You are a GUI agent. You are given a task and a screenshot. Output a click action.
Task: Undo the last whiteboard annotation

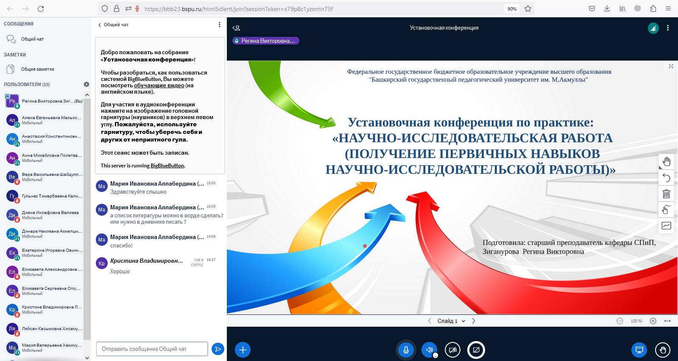click(x=666, y=178)
